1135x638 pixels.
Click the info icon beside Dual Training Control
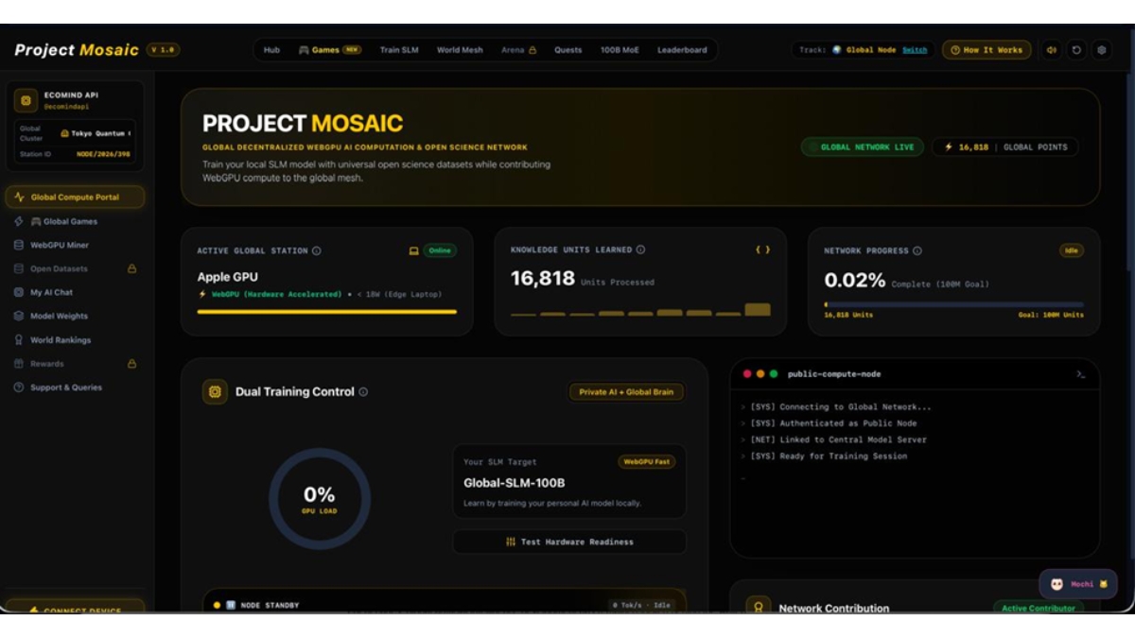363,391
